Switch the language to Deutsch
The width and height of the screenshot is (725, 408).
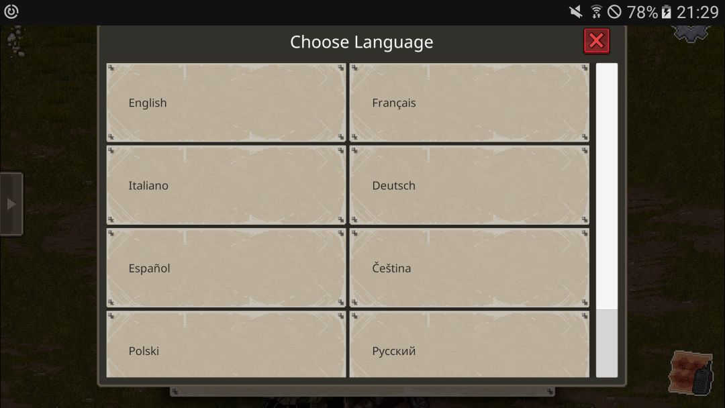(469, 185)
